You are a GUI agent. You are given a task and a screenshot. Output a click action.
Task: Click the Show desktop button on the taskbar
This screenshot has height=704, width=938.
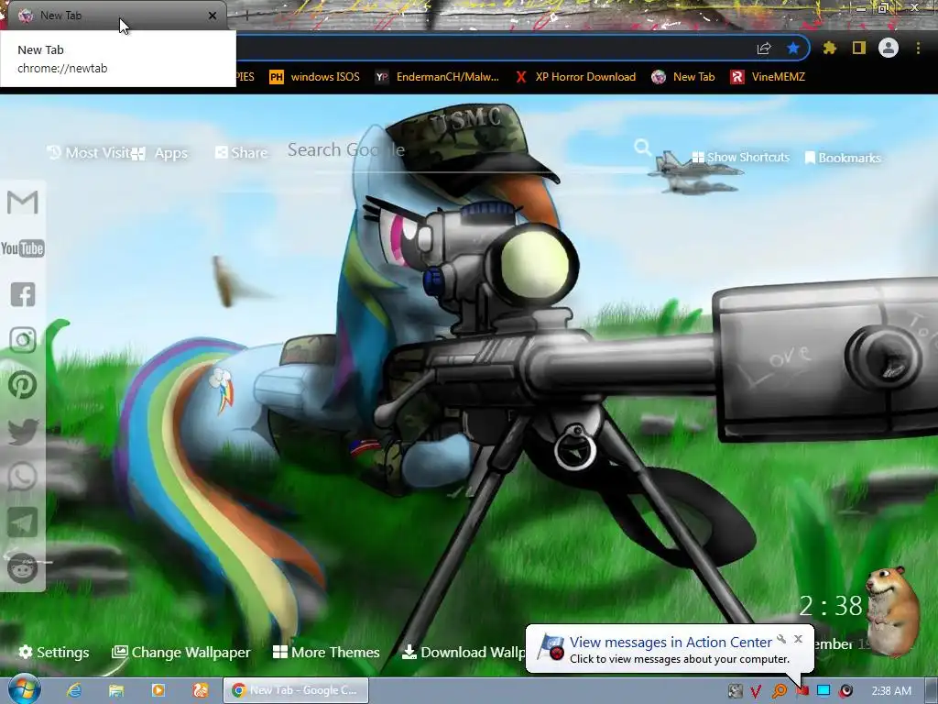pyautogui.click(x=932, y=690)
